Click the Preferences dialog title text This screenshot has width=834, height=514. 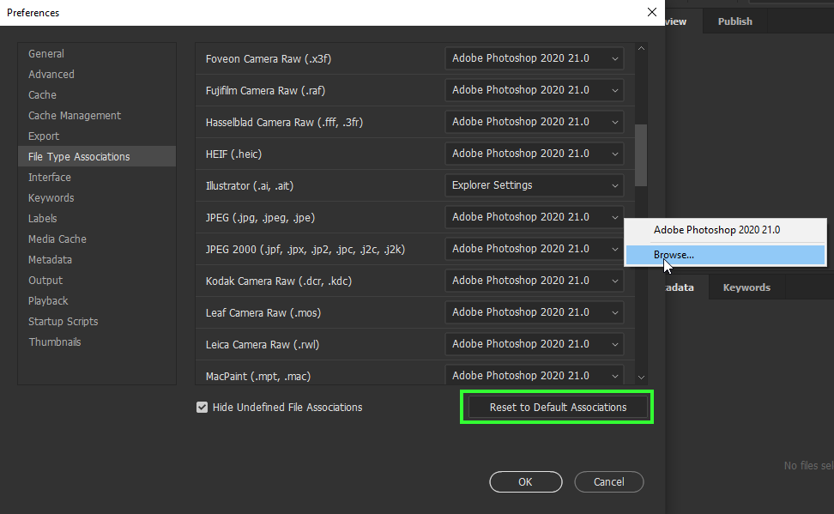pyautogui.click(x=33, y=13)
